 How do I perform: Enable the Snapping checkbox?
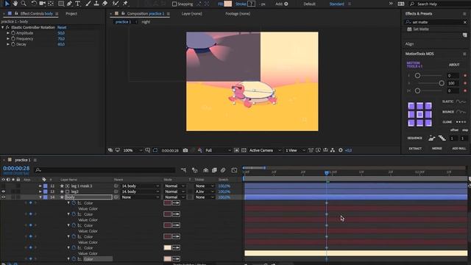174,4
